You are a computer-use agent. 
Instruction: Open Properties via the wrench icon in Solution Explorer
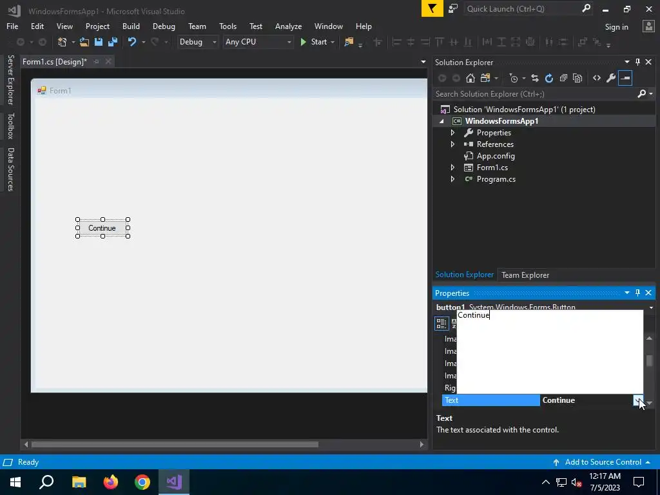[611, 78]
